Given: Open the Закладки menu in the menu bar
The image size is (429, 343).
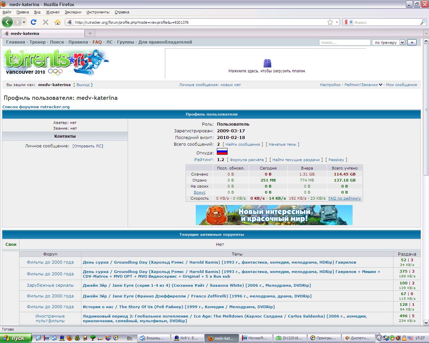Looking at the screenshot, I should 73,12.
